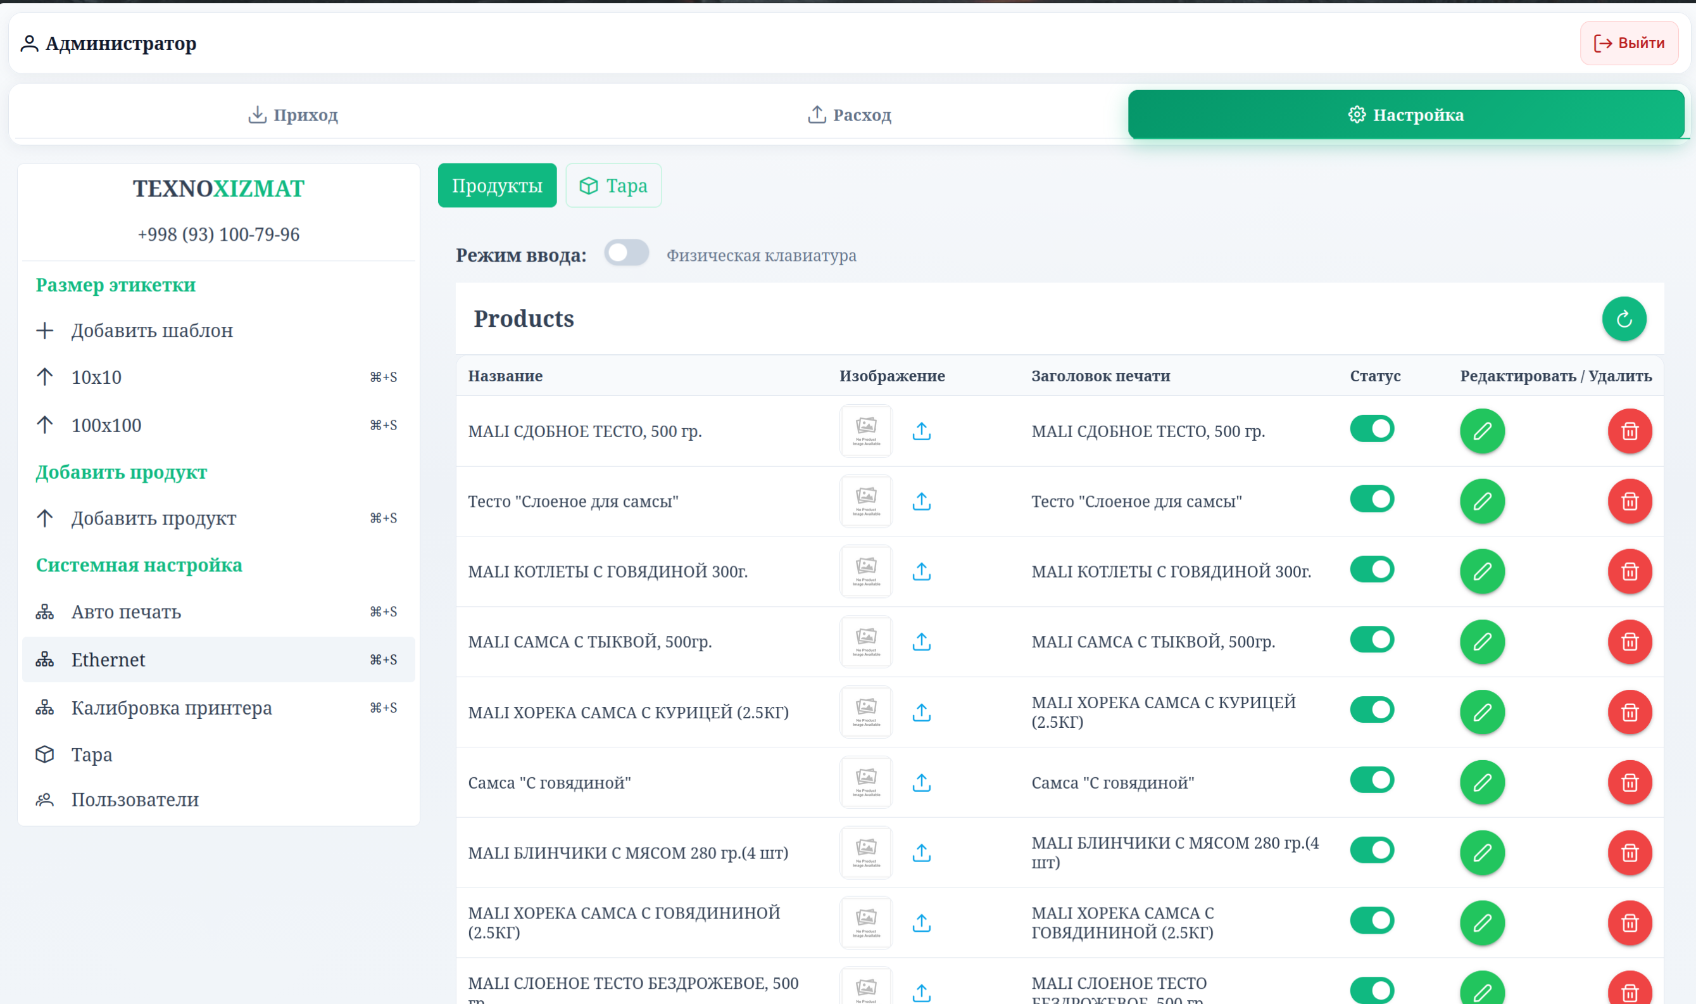Switch status toggle of MALI КОТЛЕТЫ С ГОВЯДИНОЙ
The height and width of the screenshot is (1004, 1696).
(x=1371, y=569)
